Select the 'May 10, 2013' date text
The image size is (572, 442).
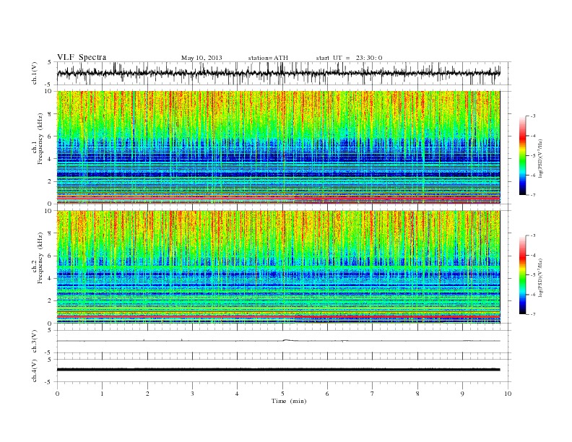[x=201, y=58]
